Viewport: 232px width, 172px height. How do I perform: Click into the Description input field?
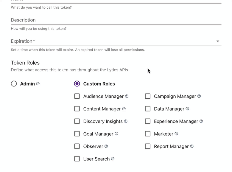pos(116,20)
